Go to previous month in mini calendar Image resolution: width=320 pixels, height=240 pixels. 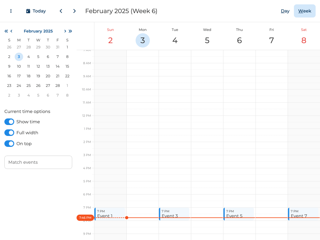[x=12, y=31]
